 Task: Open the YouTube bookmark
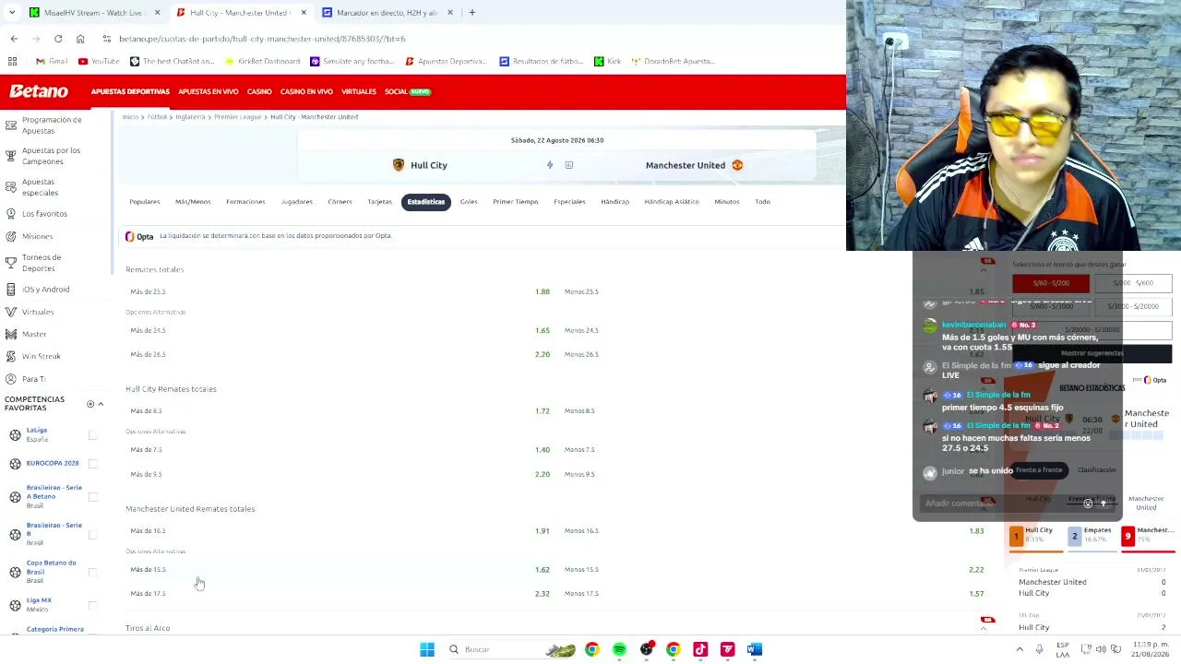[99, 61]
